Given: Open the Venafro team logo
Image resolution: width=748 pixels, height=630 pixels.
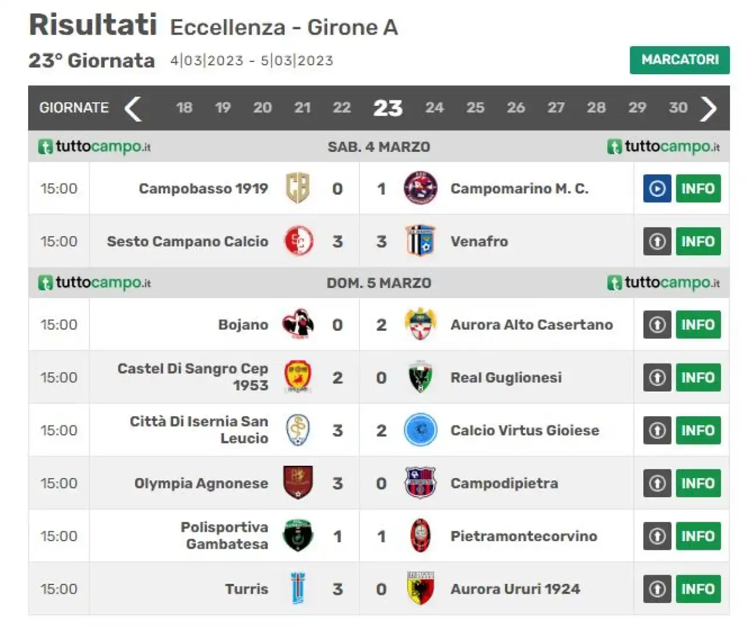Looking at the screenshot, I should tap(421, 241).
